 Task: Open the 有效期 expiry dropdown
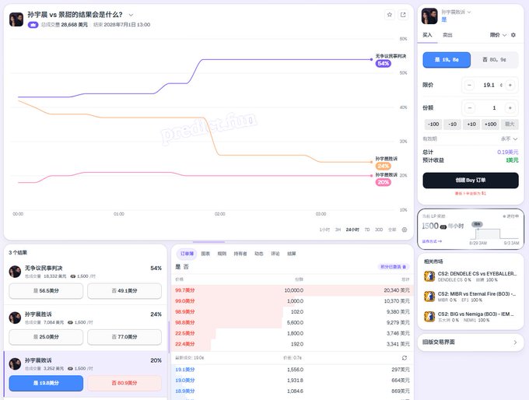pyautogui.click(x=510, y=139)
